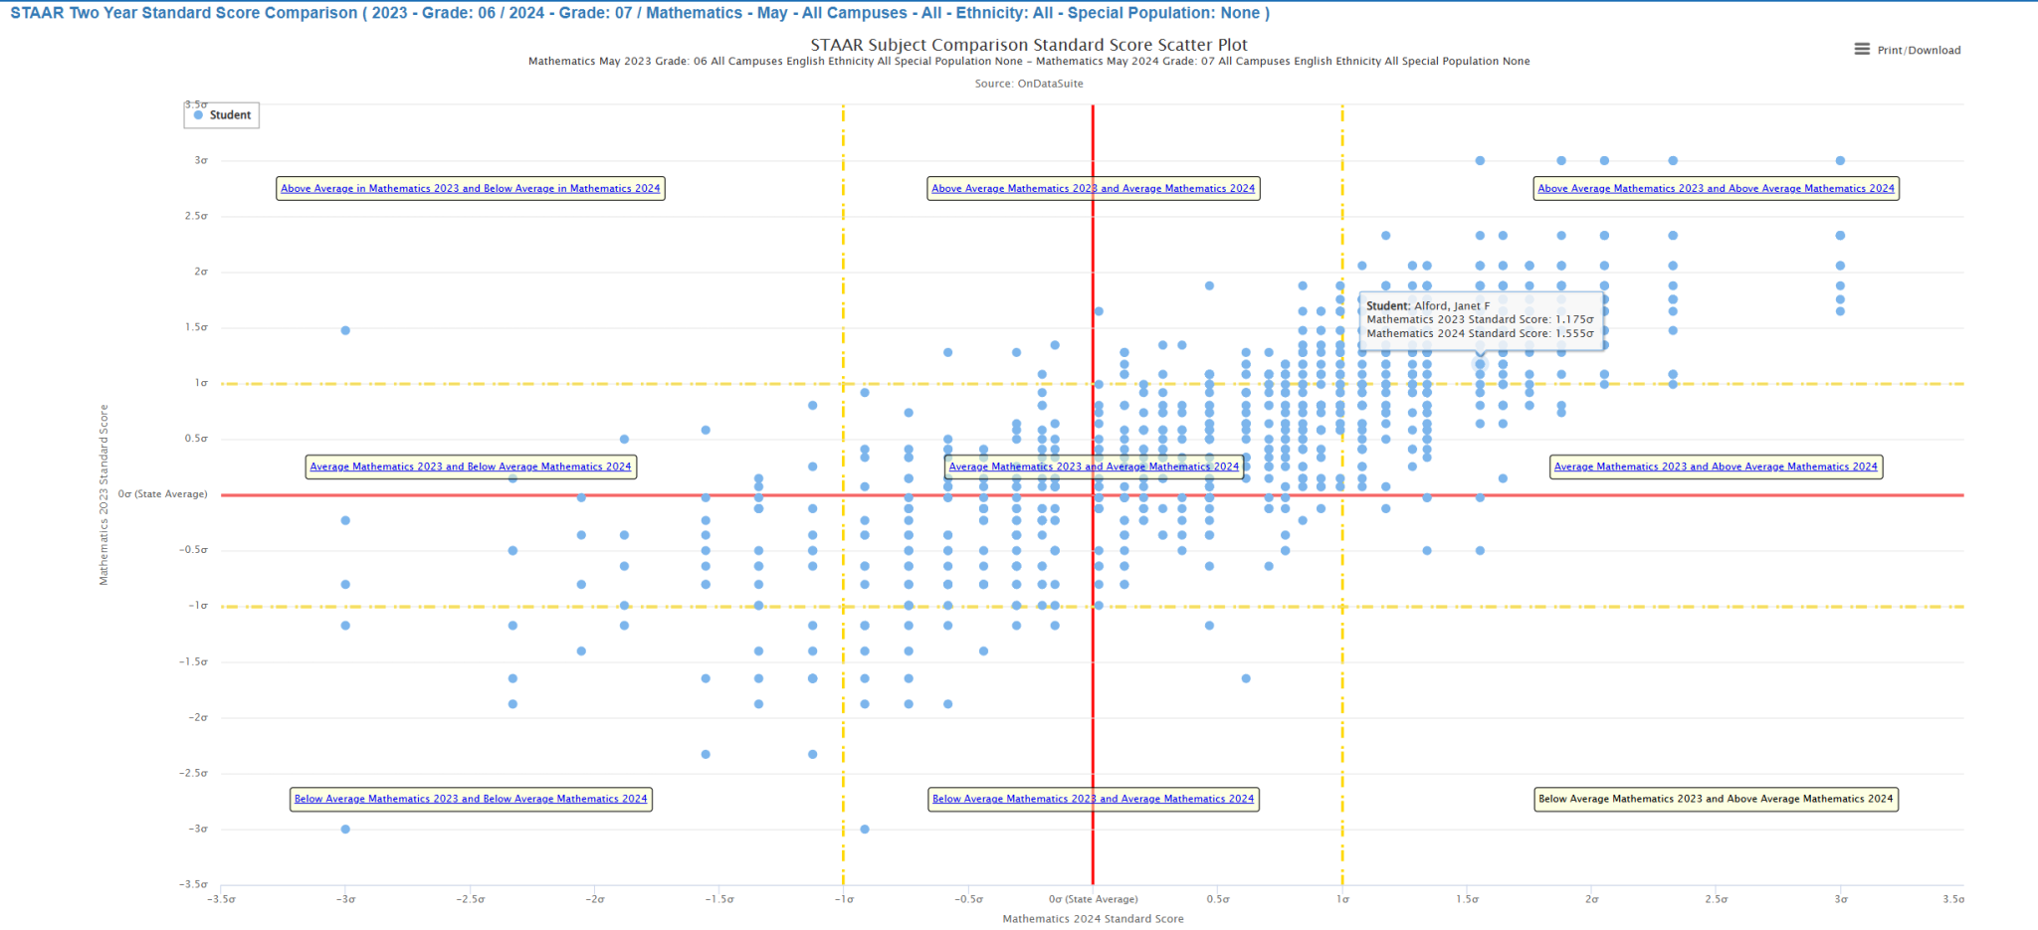Click the Mathematics 2023 Standard Score axis label
Image resolution: width=2038 pixels, height=930 pixels.
click(102, 492)
